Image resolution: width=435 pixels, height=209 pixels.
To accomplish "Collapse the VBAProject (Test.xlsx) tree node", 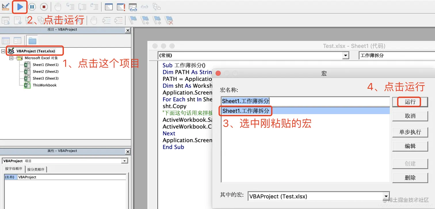I will click(x=3, y=51).
